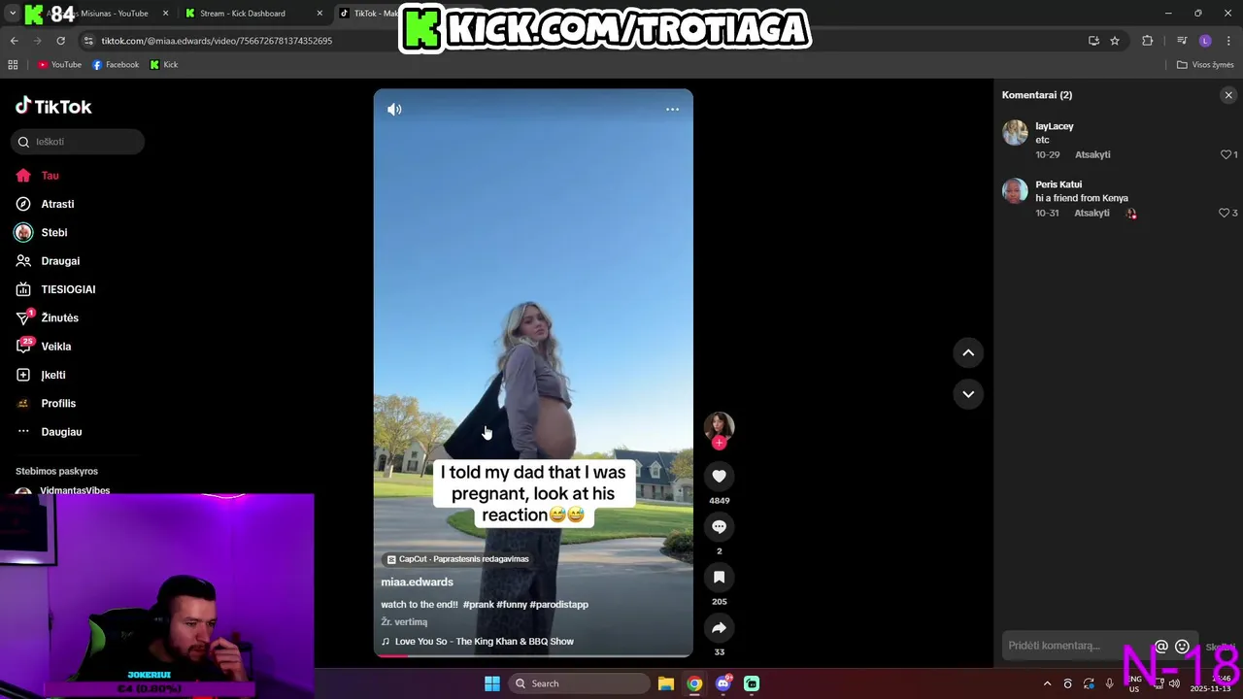
Task: Open layLacey's profile avatar
Action: pyautogui.click(x=1015, y=133)
